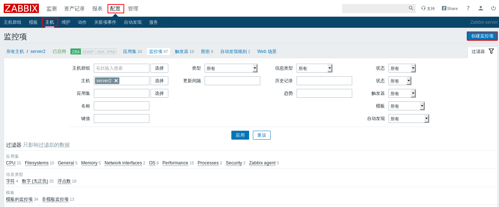This screenshot has width=499, height=207.
Task: Open the 所有主机 breadcrumb link
Action: pyautogui.click(x=15, y=51)
